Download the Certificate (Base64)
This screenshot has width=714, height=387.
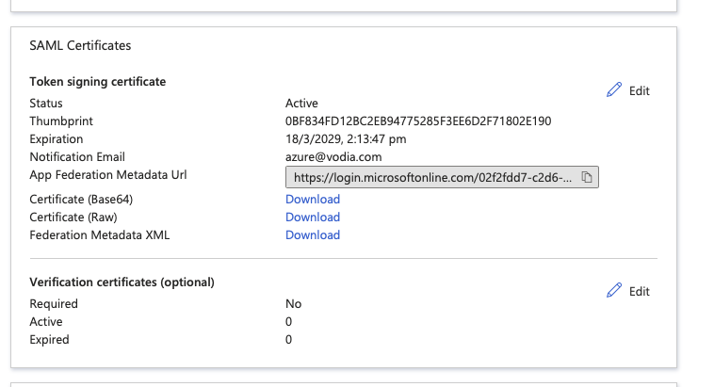pos(313,200)
